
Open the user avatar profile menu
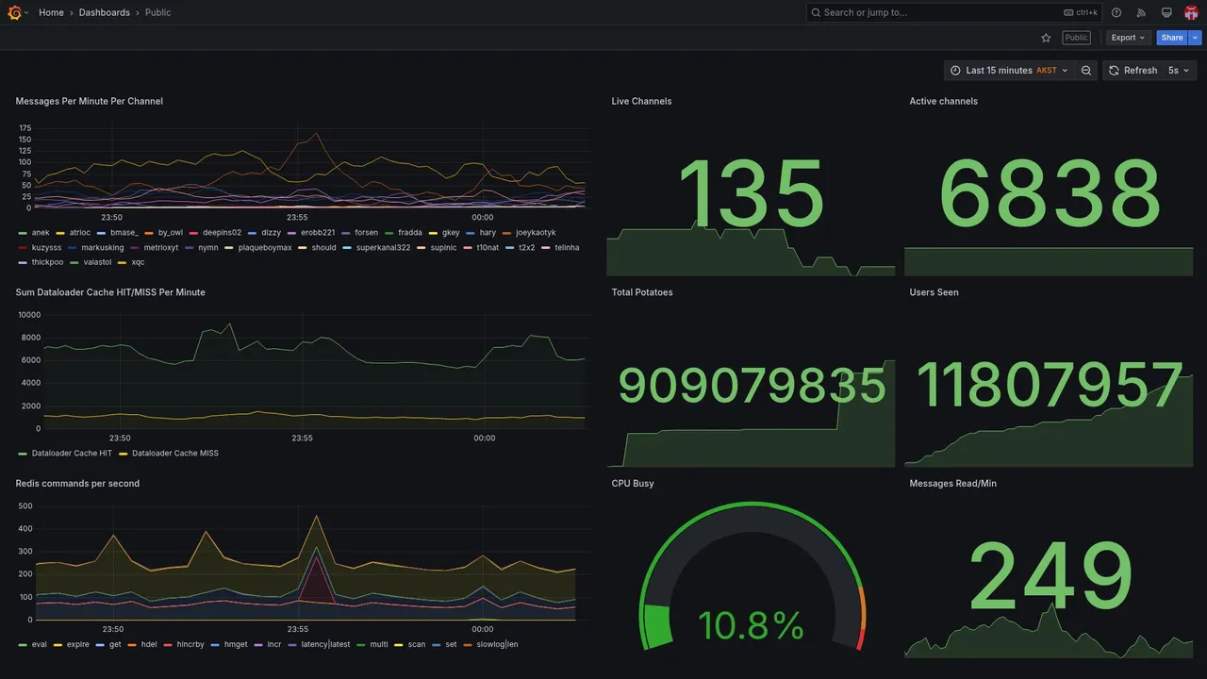click(x=1191, y=12)
